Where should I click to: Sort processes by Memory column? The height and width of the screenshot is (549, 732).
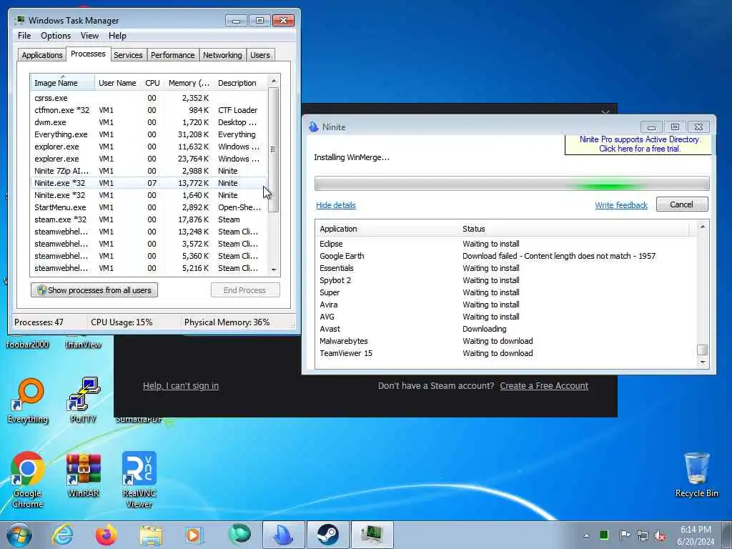[189, 83]
